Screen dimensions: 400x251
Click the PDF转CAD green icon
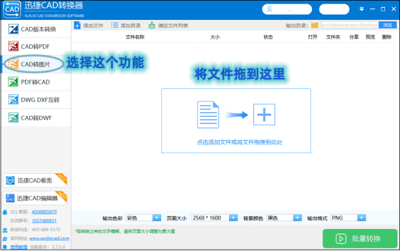pyautogui.click(x=13, y=82)
